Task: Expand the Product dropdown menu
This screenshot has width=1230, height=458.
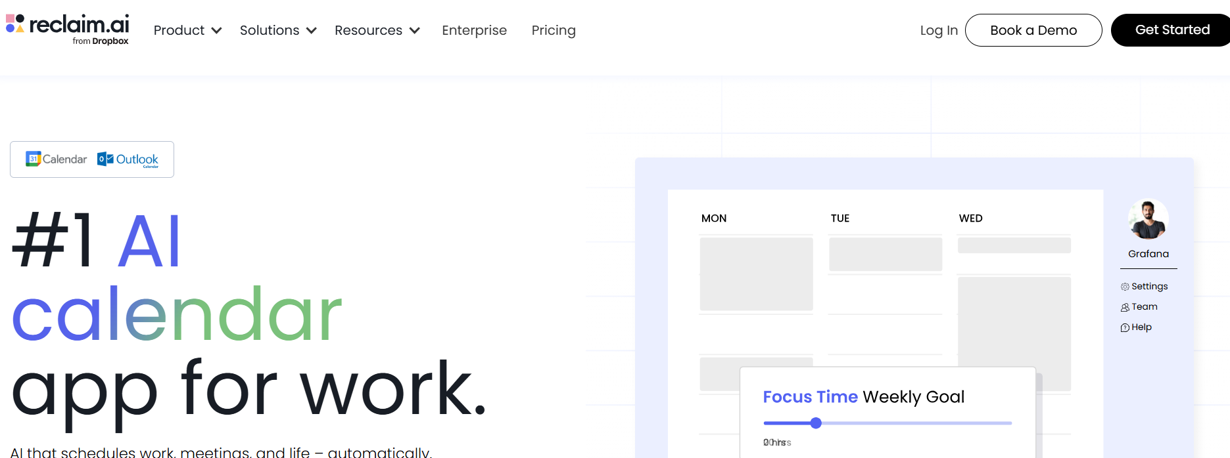Action: (187, 30)
